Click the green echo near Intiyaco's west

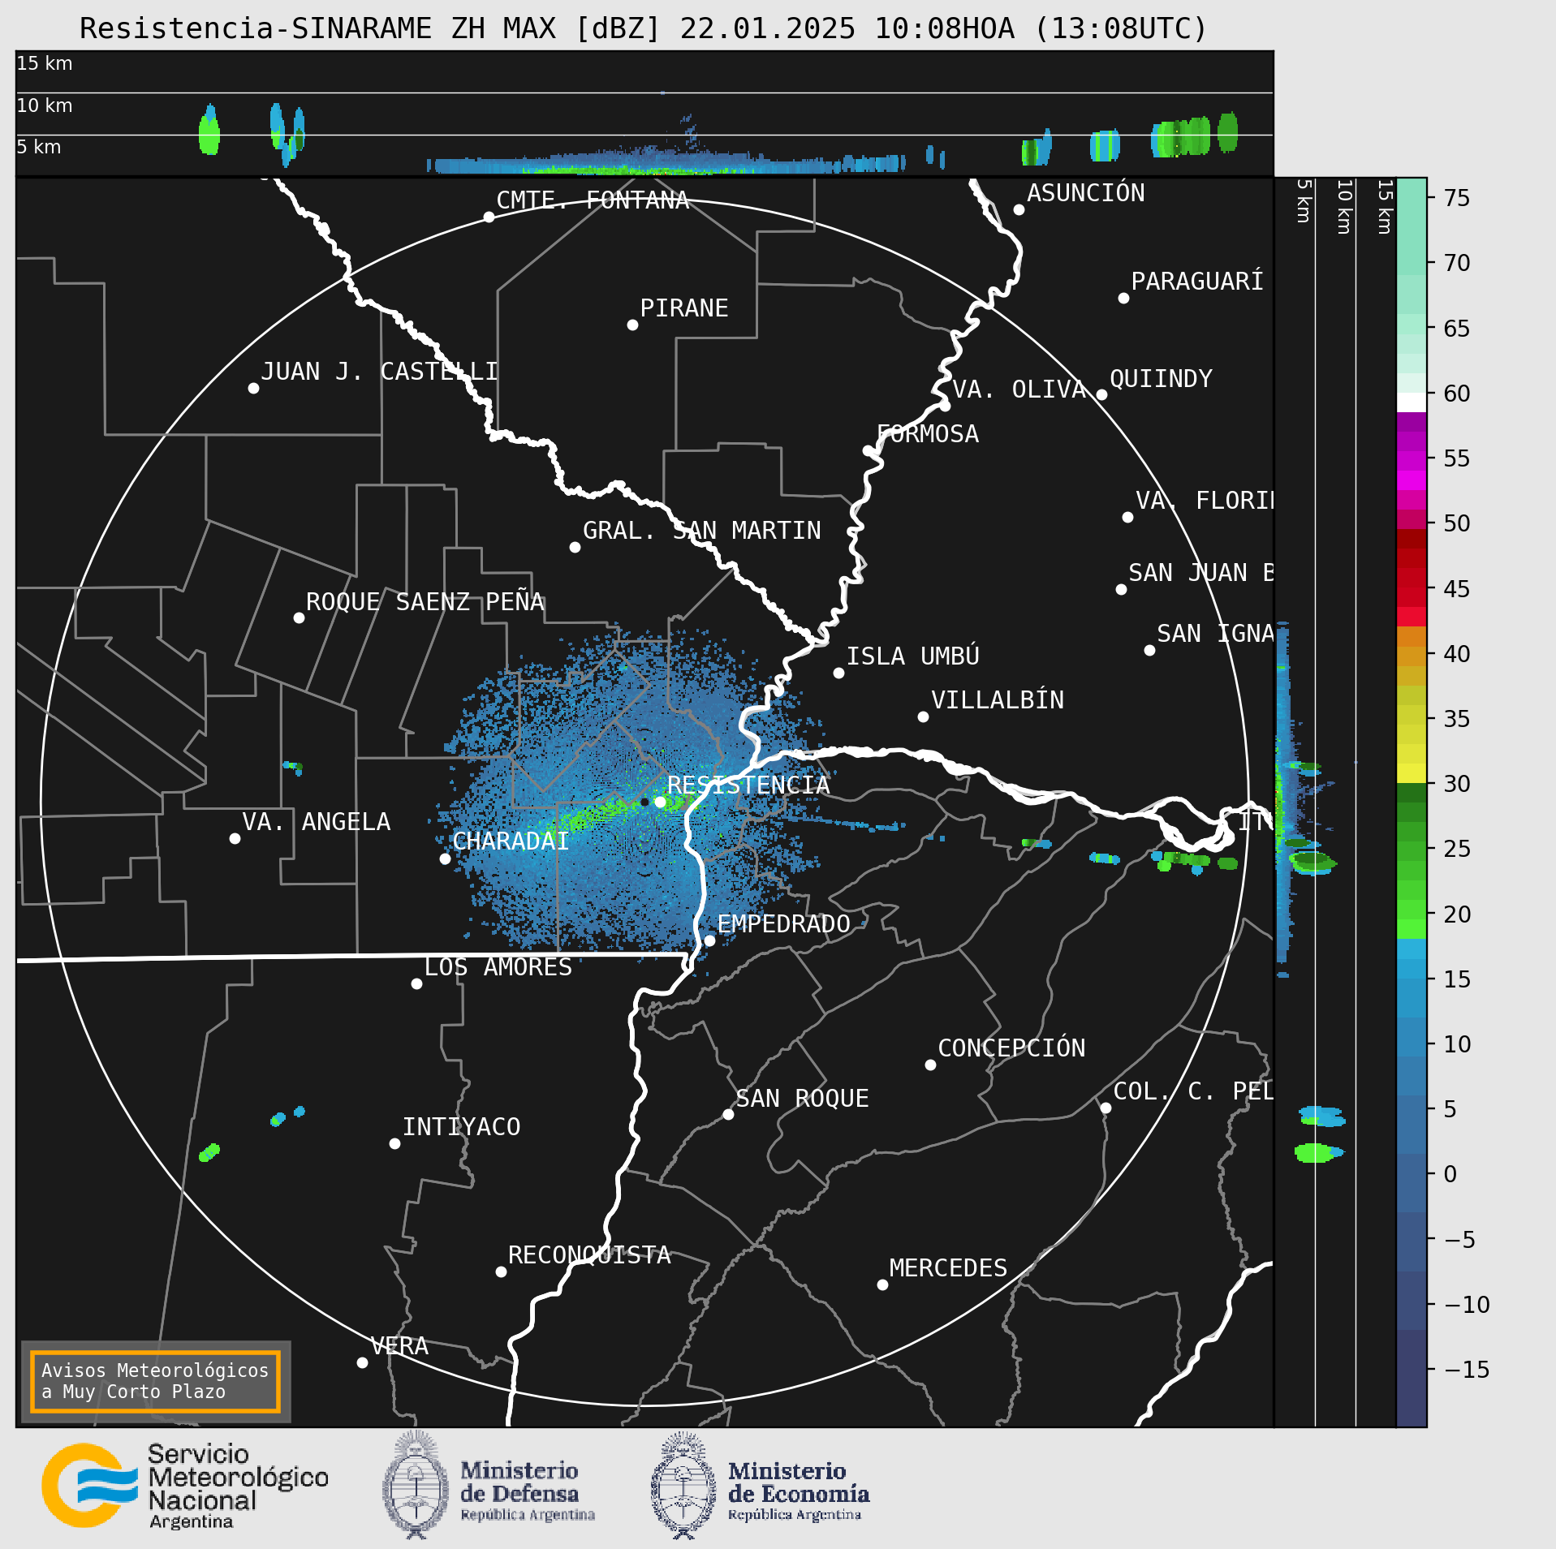pyautogui.click(x=209, y=1152)
